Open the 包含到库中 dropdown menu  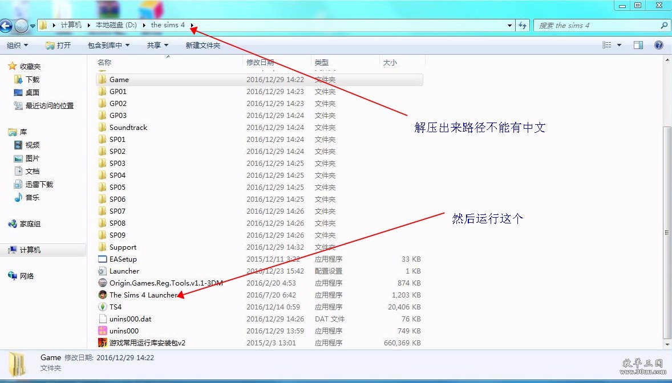(x=108, y=45)
